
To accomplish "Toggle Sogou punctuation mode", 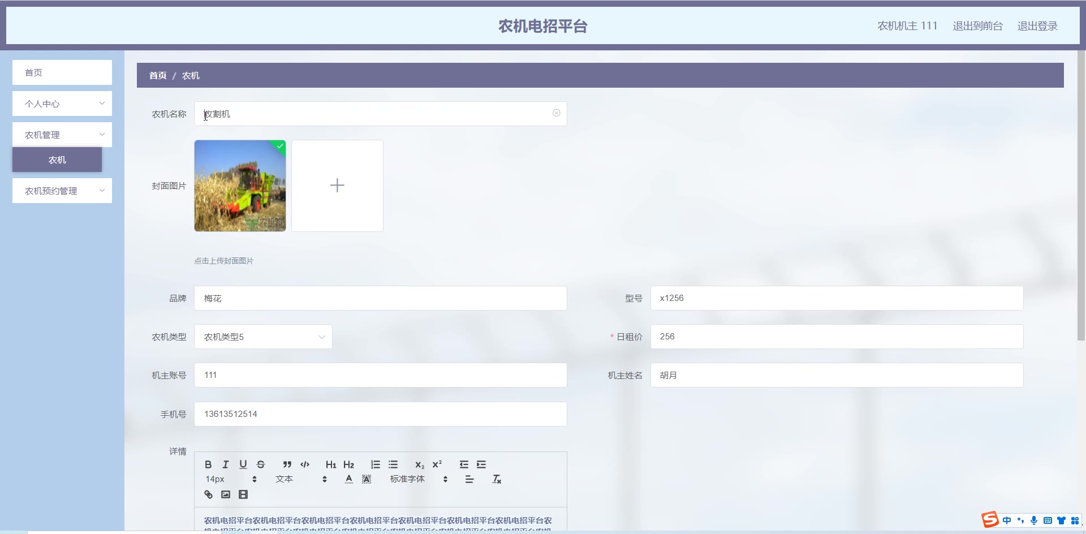I will click(x=1020, y=520).
